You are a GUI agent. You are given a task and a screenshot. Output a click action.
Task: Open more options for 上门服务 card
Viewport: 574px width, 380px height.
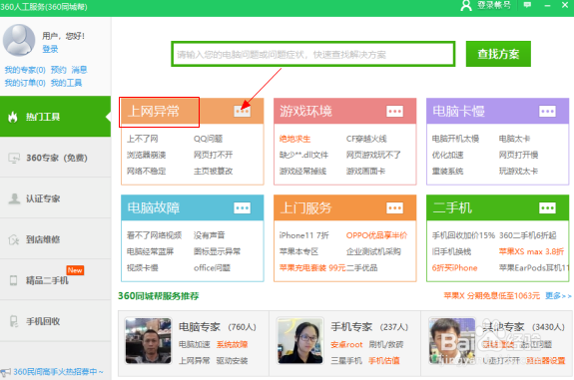(394, 207)
